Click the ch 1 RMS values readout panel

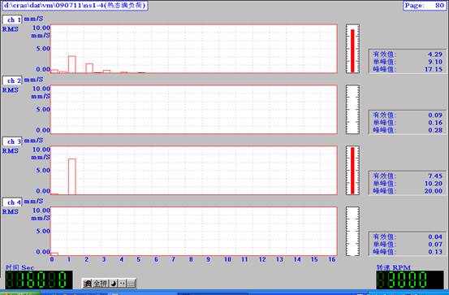pos(408,62)
